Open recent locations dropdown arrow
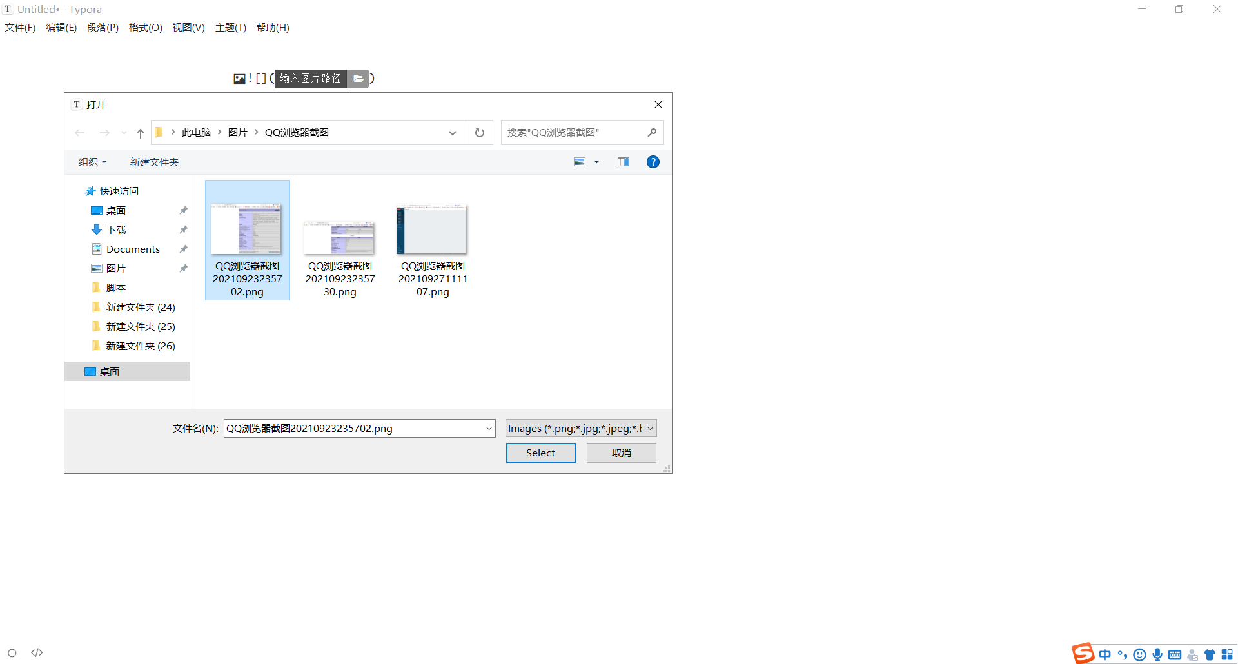 click(124, 133)
